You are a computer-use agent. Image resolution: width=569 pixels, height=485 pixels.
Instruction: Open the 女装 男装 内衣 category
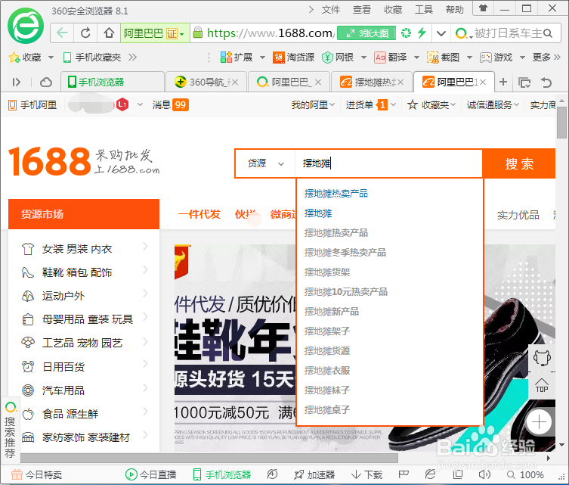coord(77,249)
